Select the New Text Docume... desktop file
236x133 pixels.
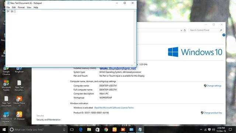[x=19, y=86]
